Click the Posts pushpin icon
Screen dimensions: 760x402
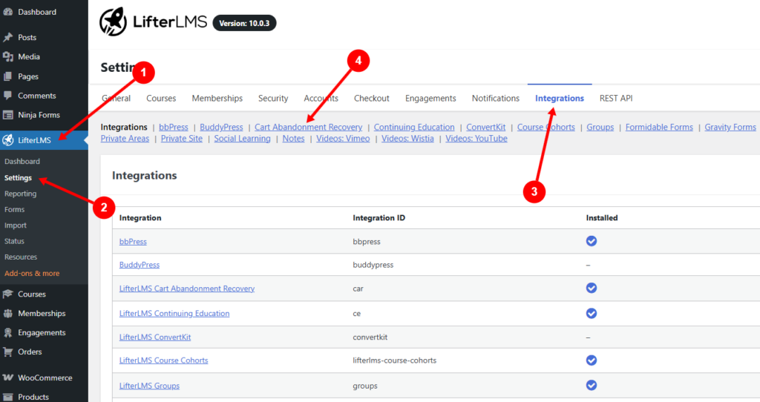point(7,37)
